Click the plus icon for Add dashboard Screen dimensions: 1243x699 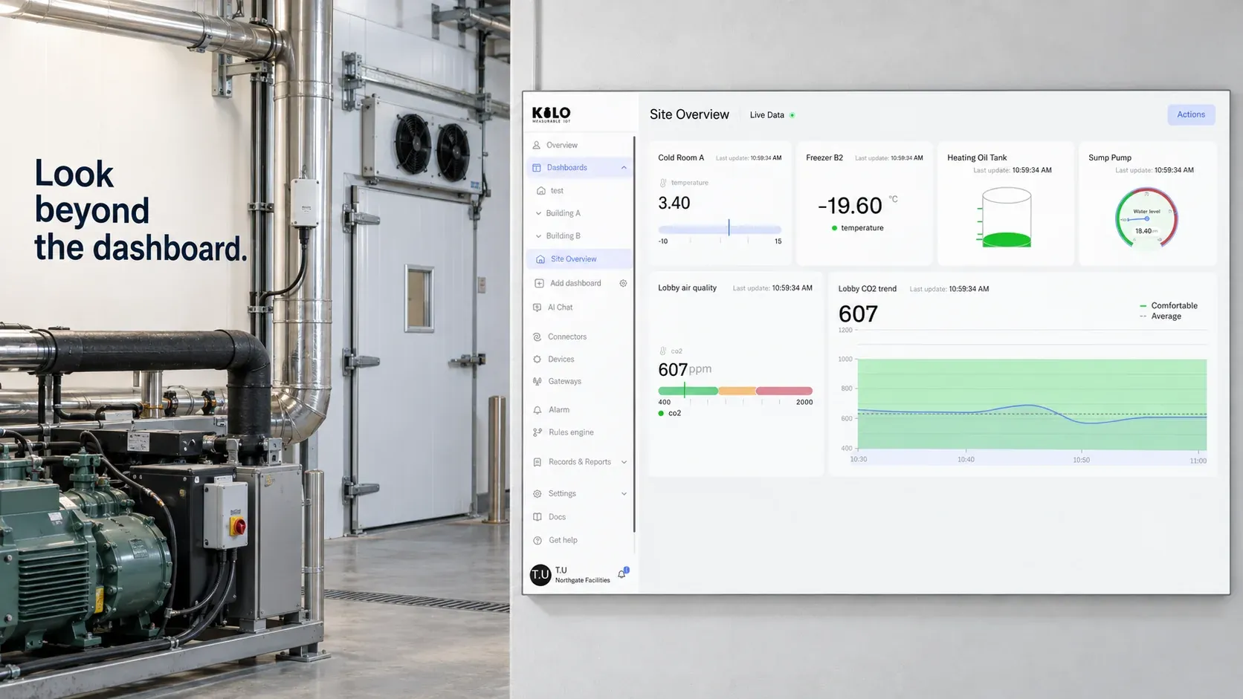pyautogui.click(x=539, y=283)
